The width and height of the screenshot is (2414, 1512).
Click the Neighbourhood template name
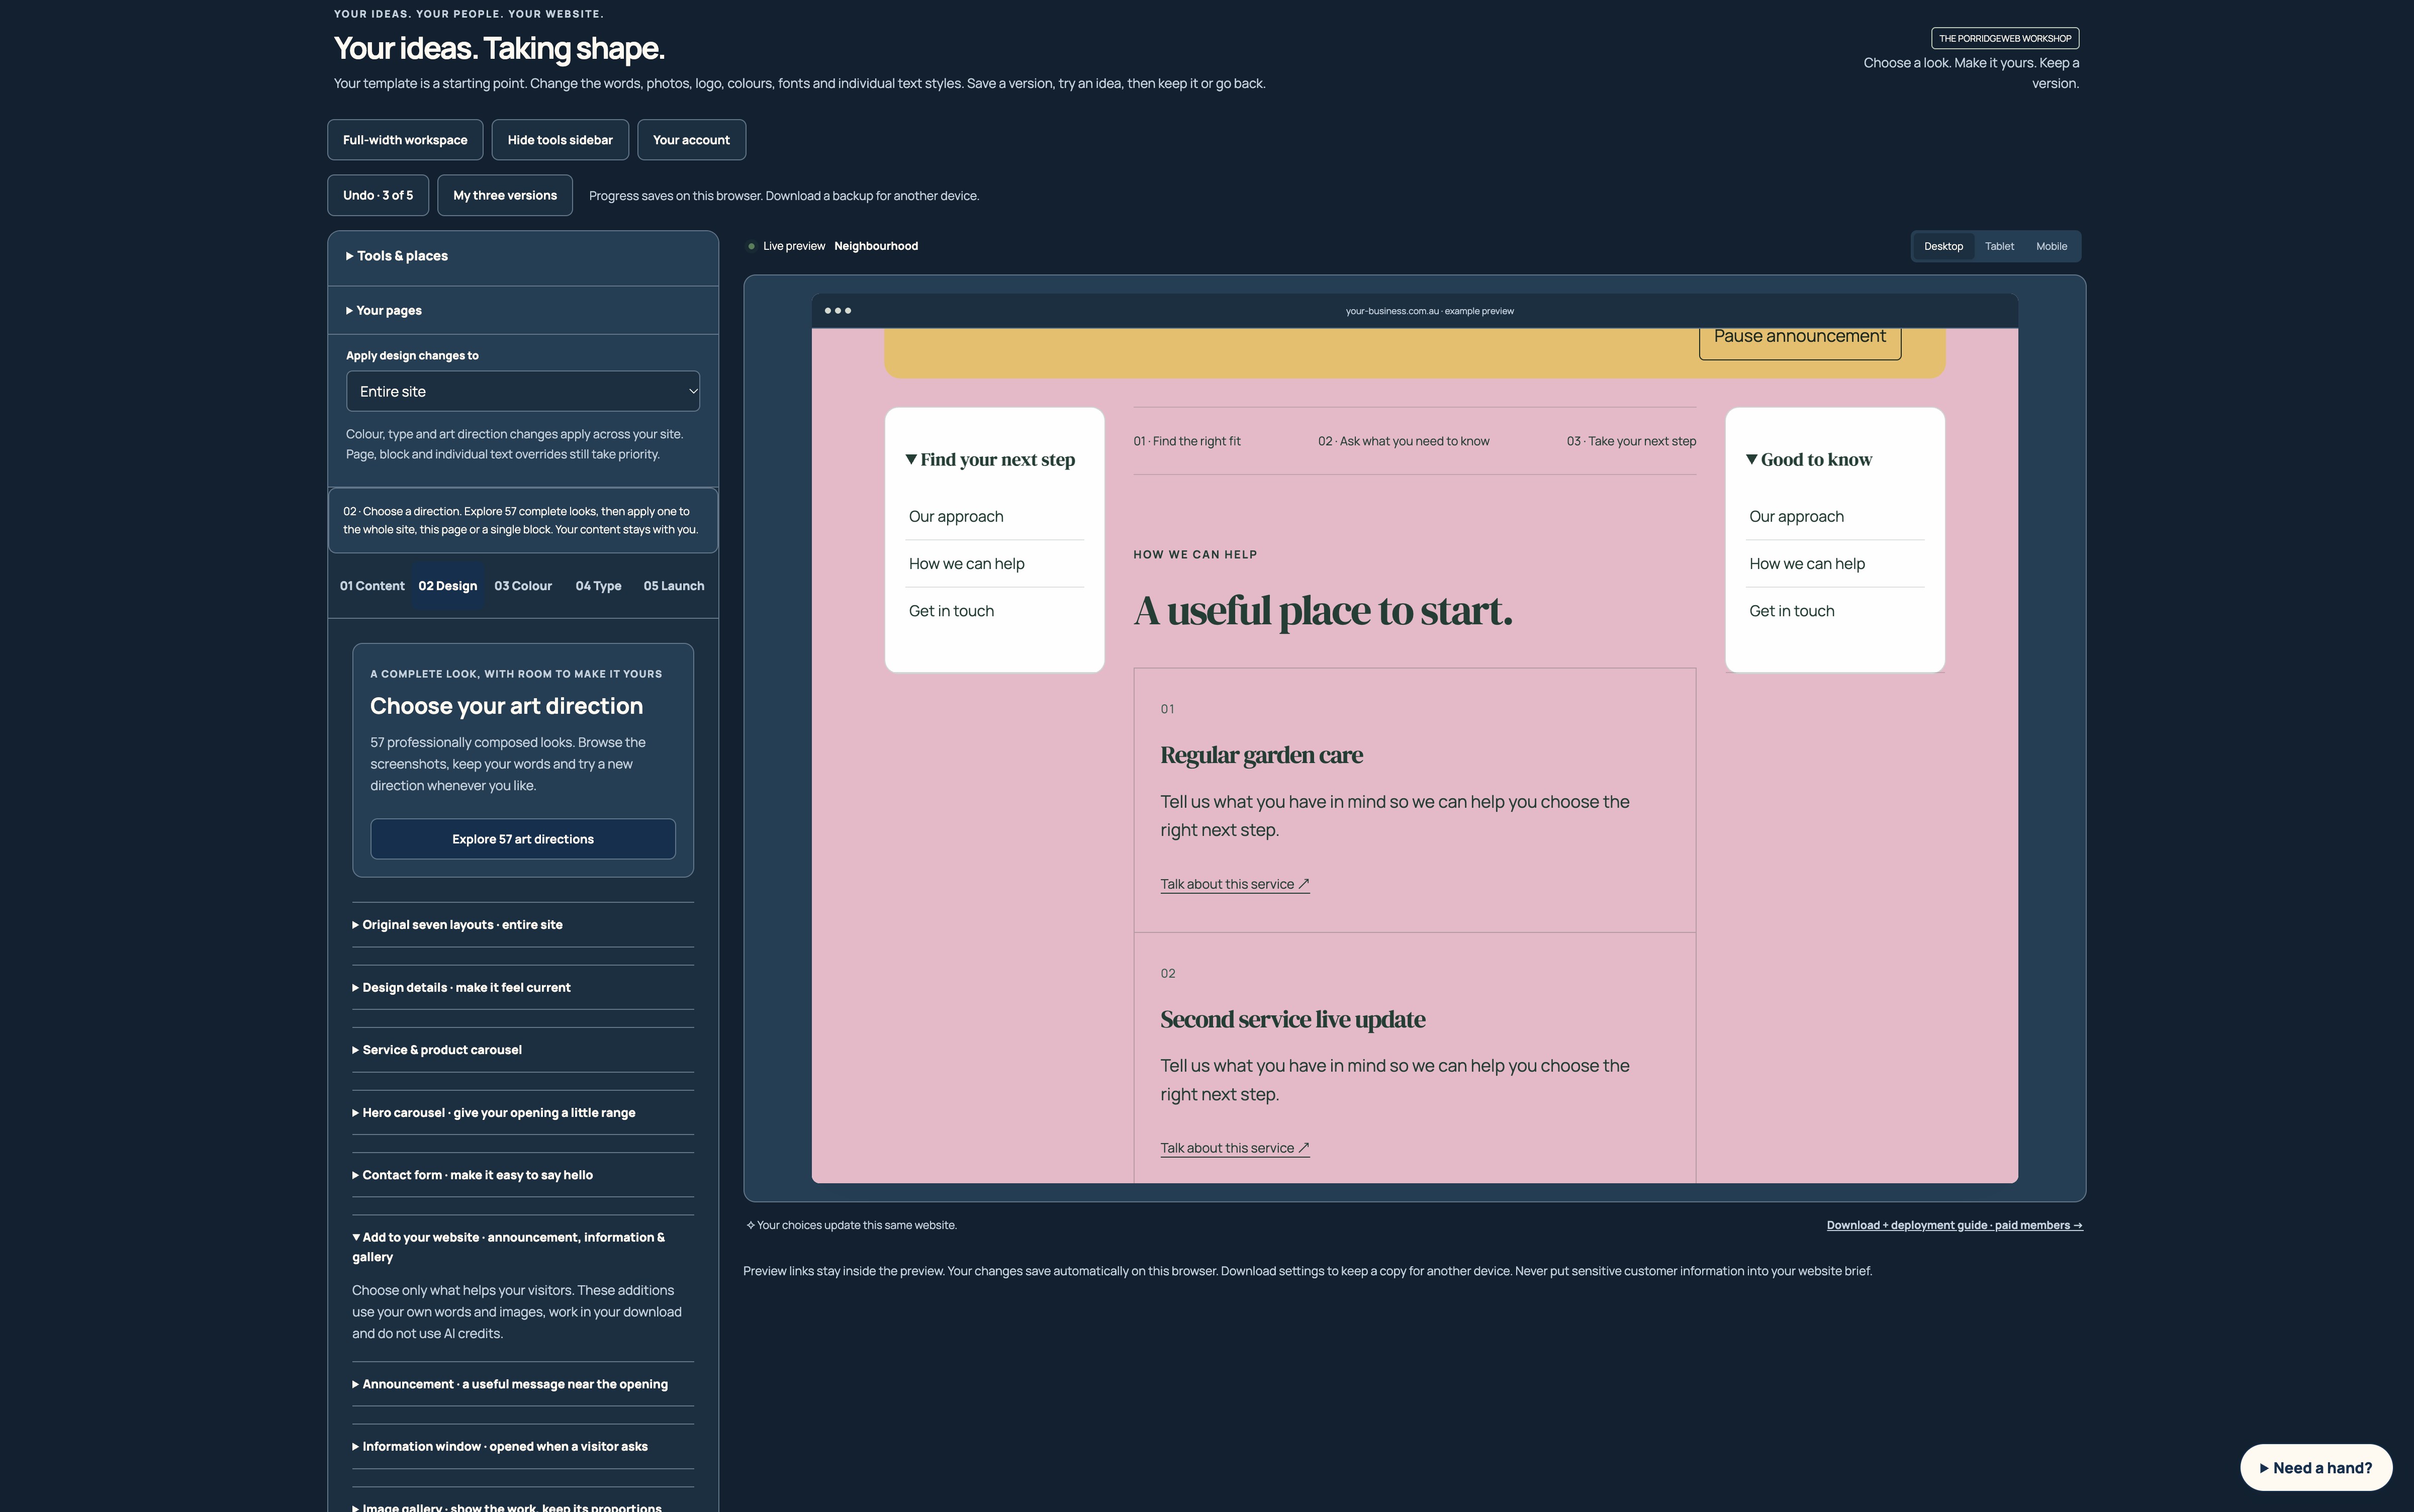coord(876,246)
